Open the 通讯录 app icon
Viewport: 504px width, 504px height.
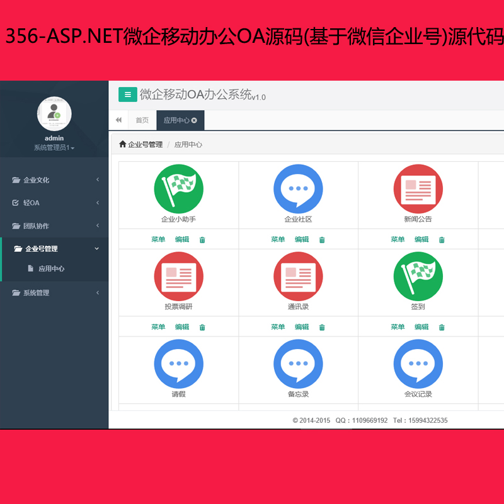298,276
